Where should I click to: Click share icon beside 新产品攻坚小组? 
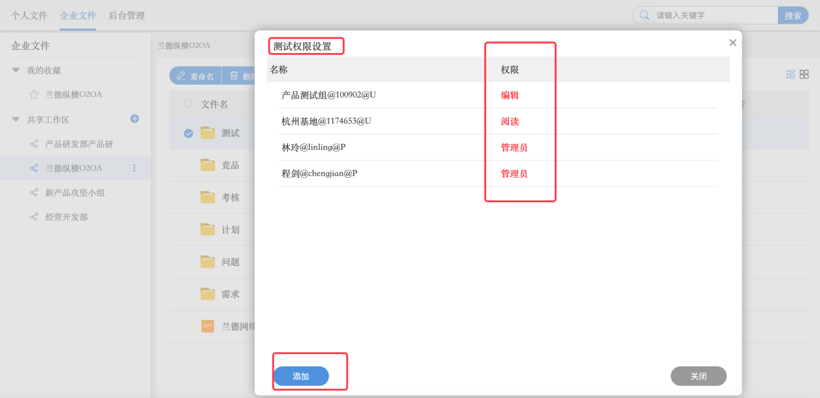click(34, 193)
